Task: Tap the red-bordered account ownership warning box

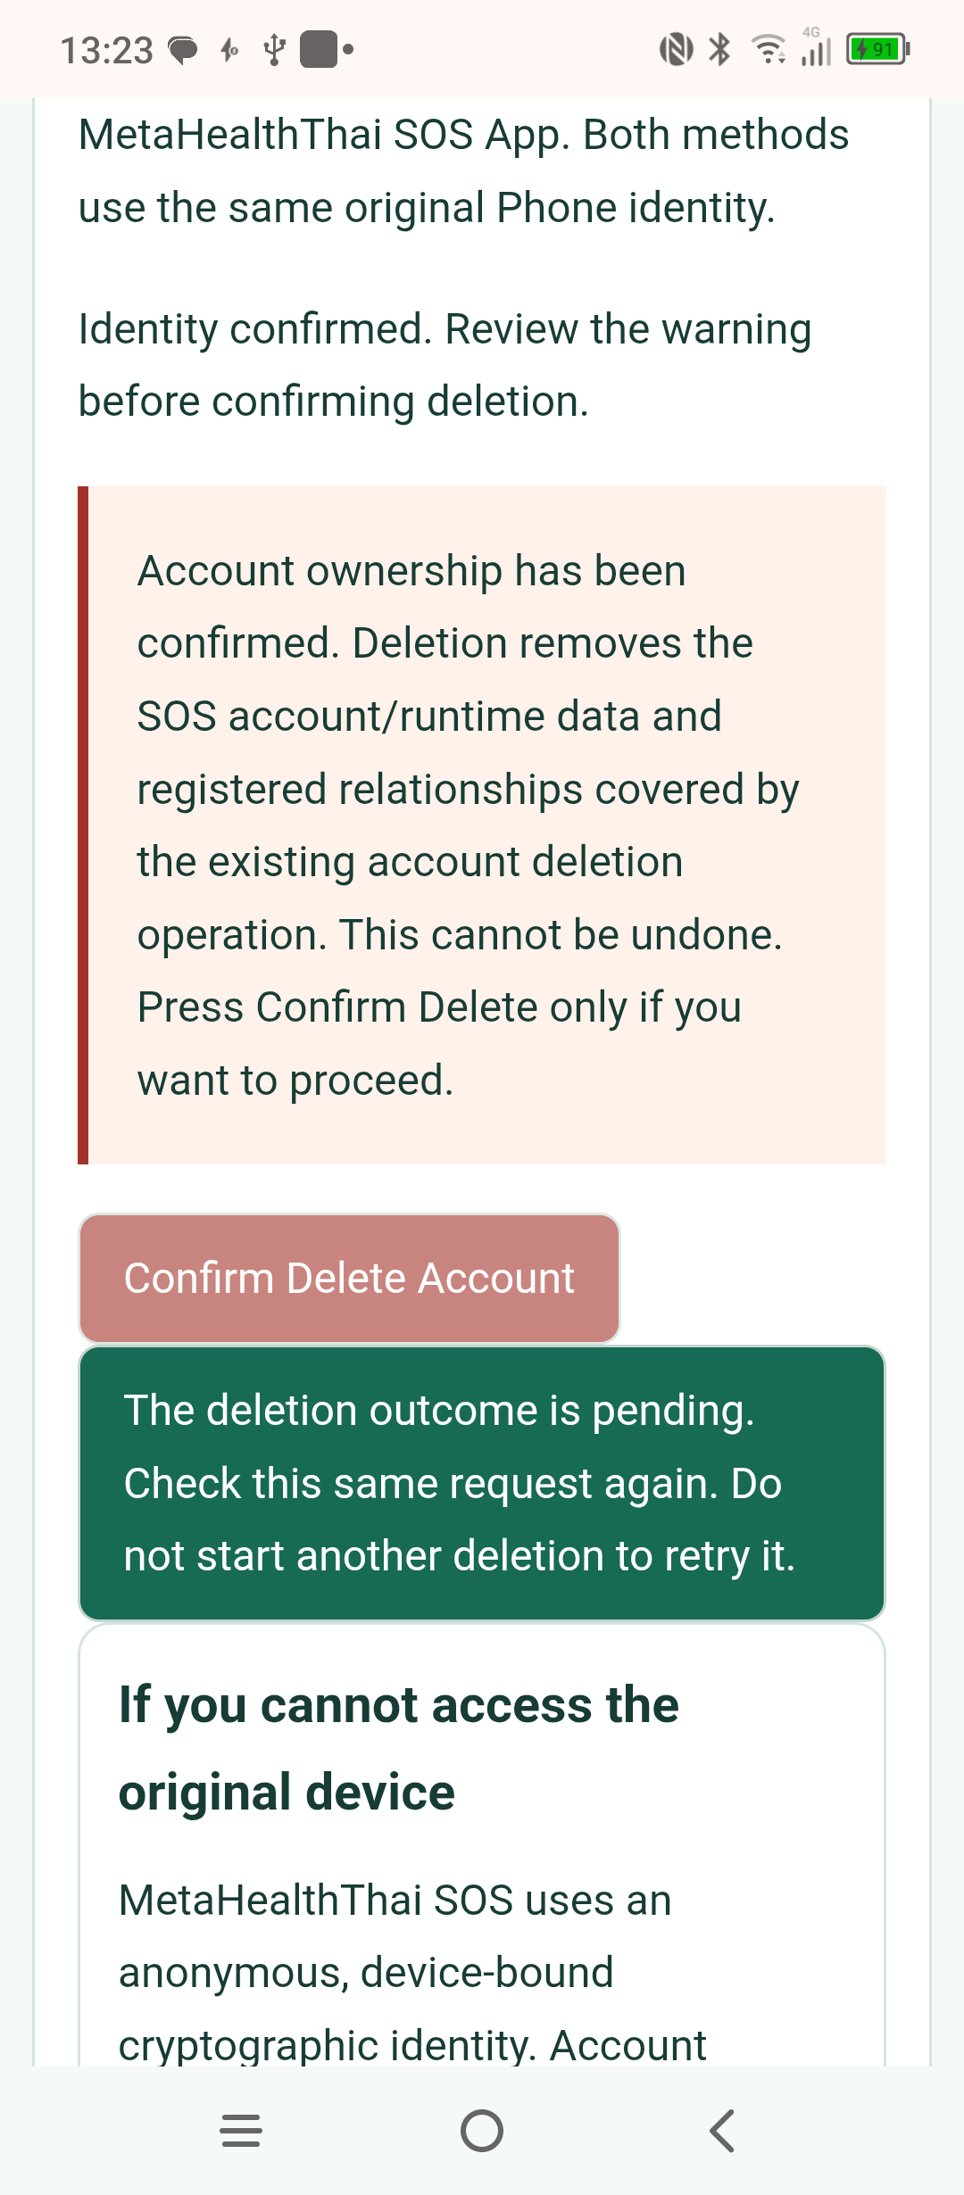Action: [x=482, y=825]
